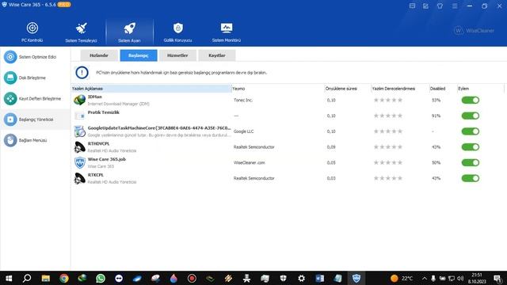Disable IDMan at startup
The width and height of the screenshot is (507, 285).
coord(470,101)
